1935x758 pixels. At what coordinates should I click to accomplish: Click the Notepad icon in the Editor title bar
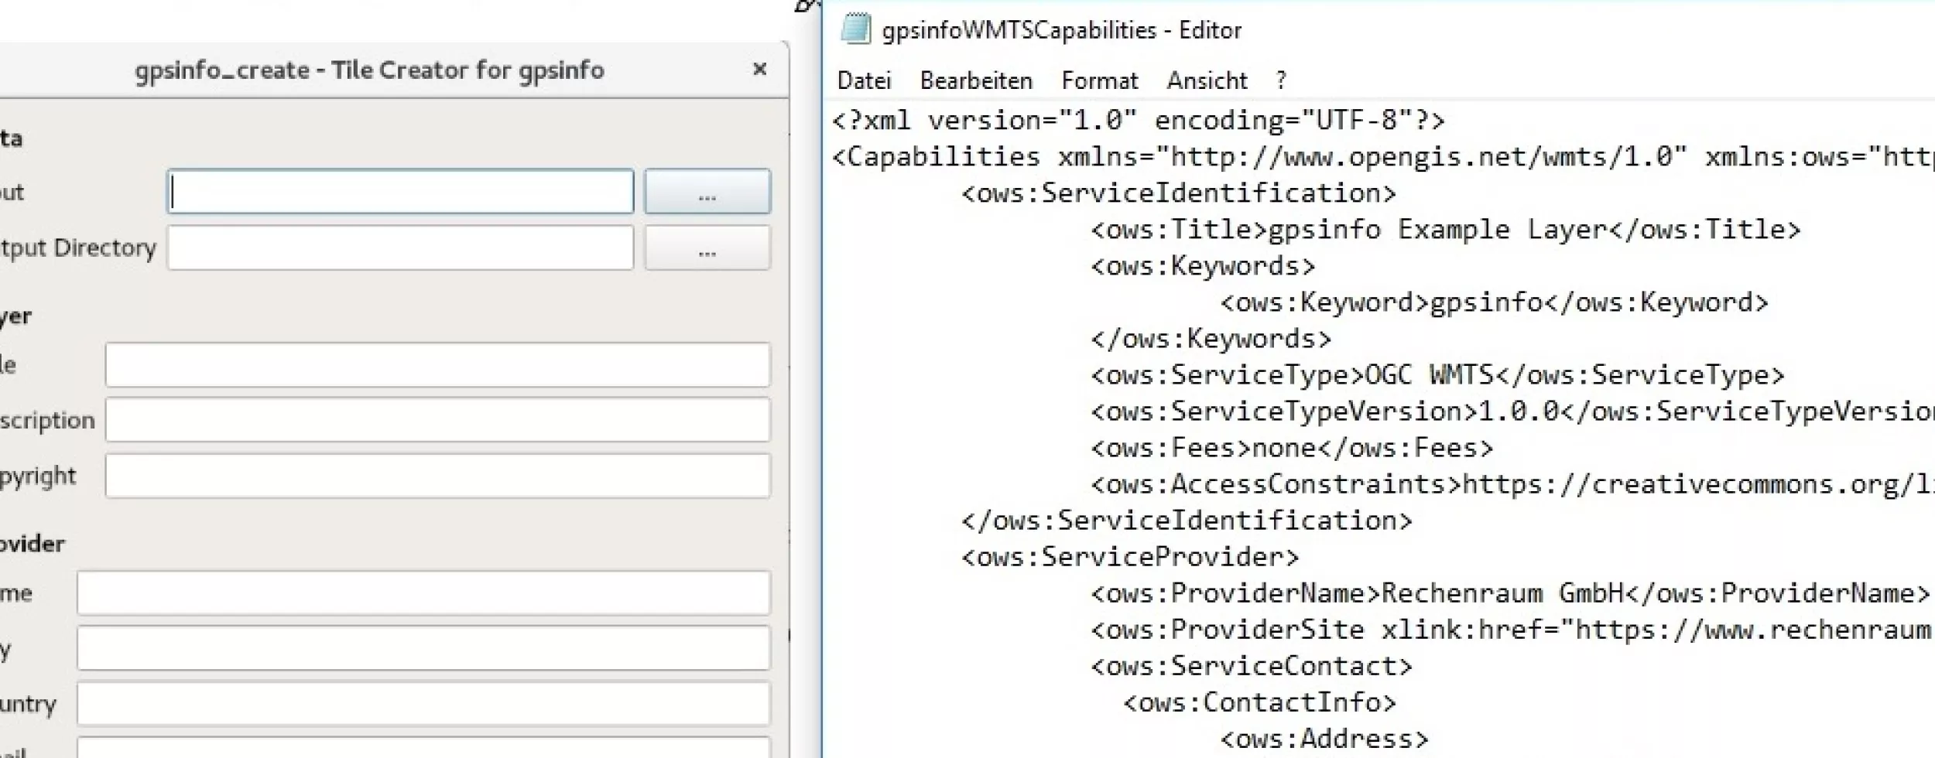coord(855,29)
